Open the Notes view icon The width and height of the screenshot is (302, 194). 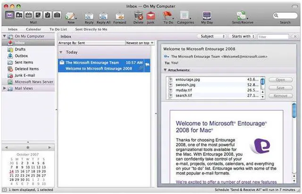pyautogui.click(x=38, y=15)
